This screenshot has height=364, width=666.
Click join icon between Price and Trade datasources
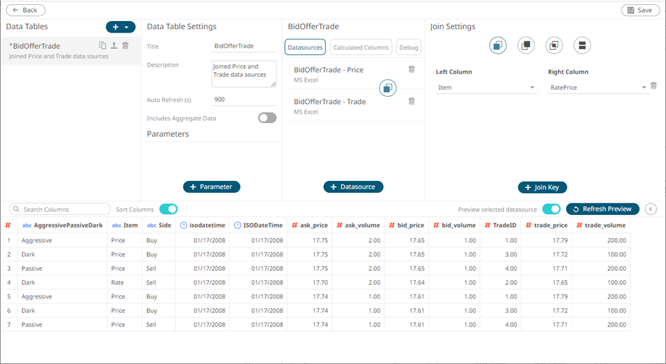pyautogui.click(x=388, y=88)
